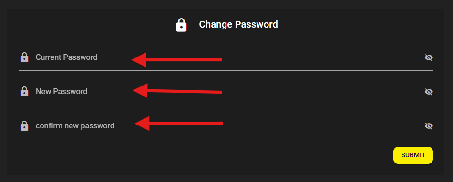
Task: Click the lock icon beside New Password
Action: 24,92
